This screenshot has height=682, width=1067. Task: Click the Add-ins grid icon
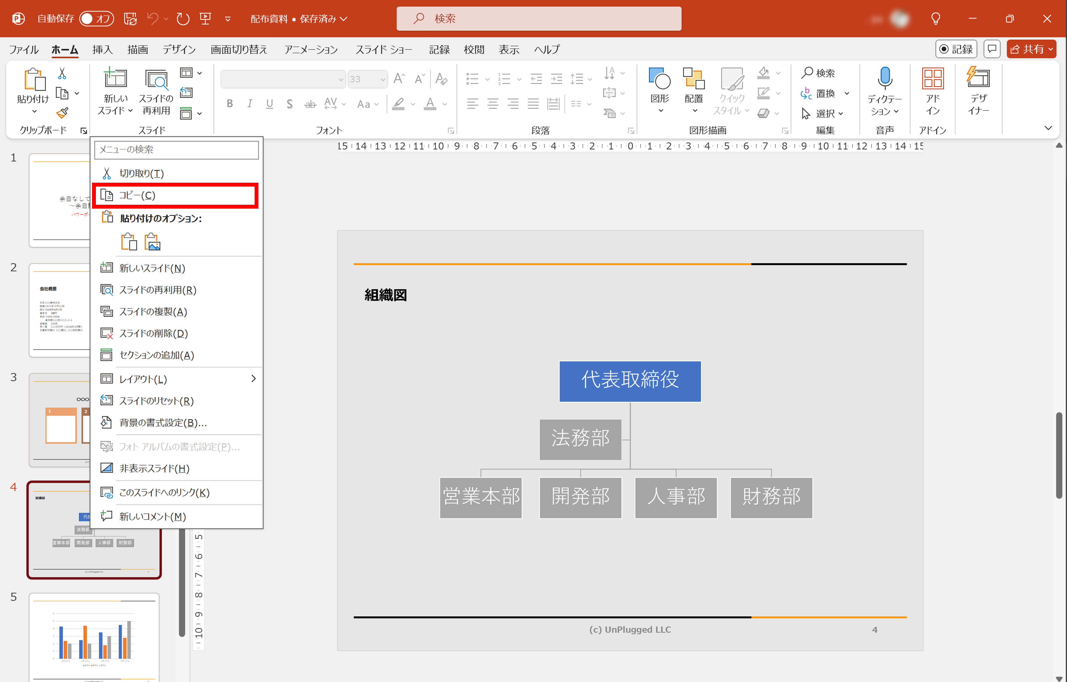pyautogui.click(x=932, y=79)
